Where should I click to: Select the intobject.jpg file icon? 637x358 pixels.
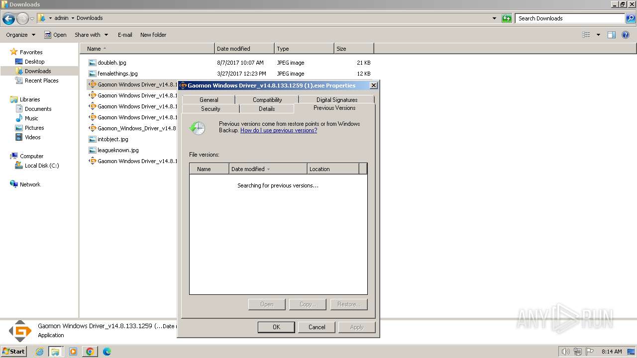pos(92,139)
